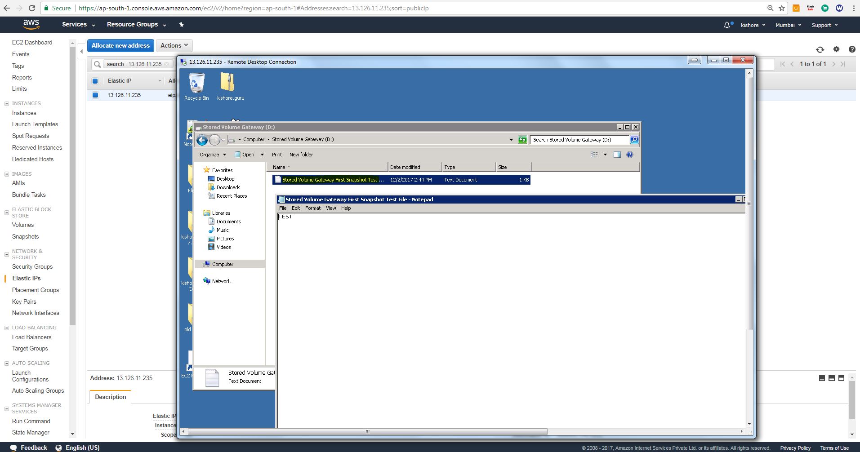Toggle the select-all checkbox in table header
Viewport: 860px width, 452px height.
tap(95, 81)
